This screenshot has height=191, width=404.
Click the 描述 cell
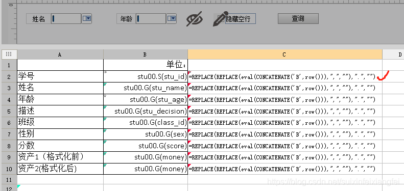[60, 112]
